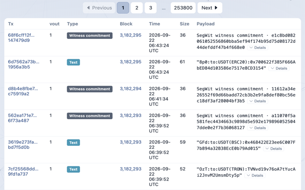305x190 pixels.
Task: Open transaction 68f6cff12f...147479d9
Action: click(x=21, y=38)
